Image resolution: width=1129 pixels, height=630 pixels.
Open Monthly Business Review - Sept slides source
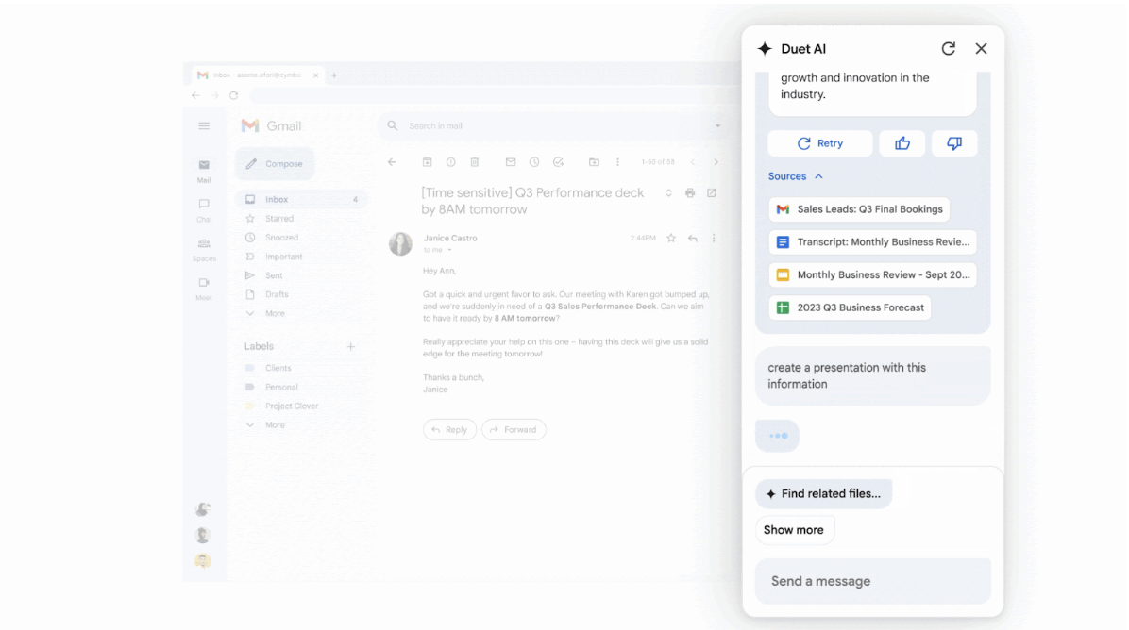point(872,274)
